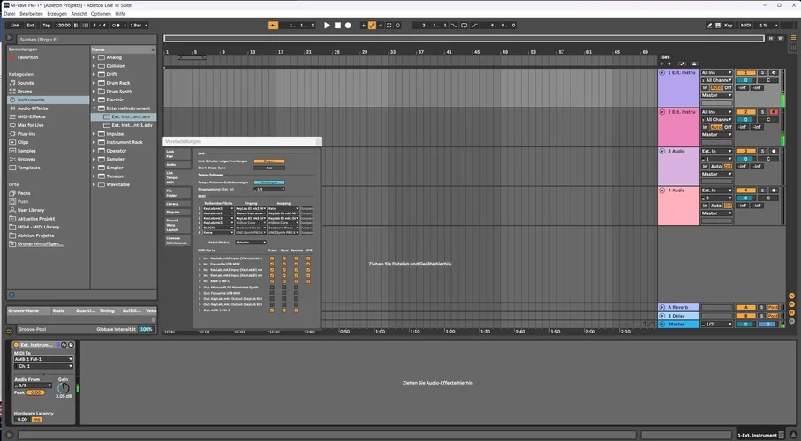The image size is (801, 441).
Task: Select the Drums category
Action: [25, 92]
